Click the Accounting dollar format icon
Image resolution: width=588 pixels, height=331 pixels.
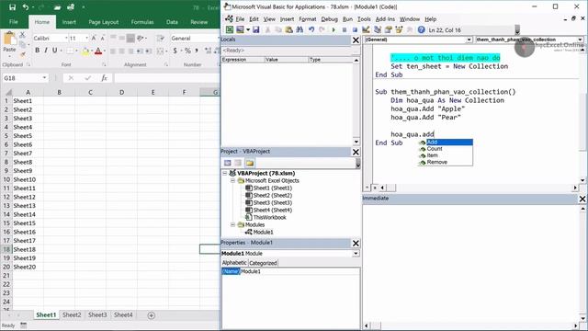pyautogui.click(x=175, y=51)
